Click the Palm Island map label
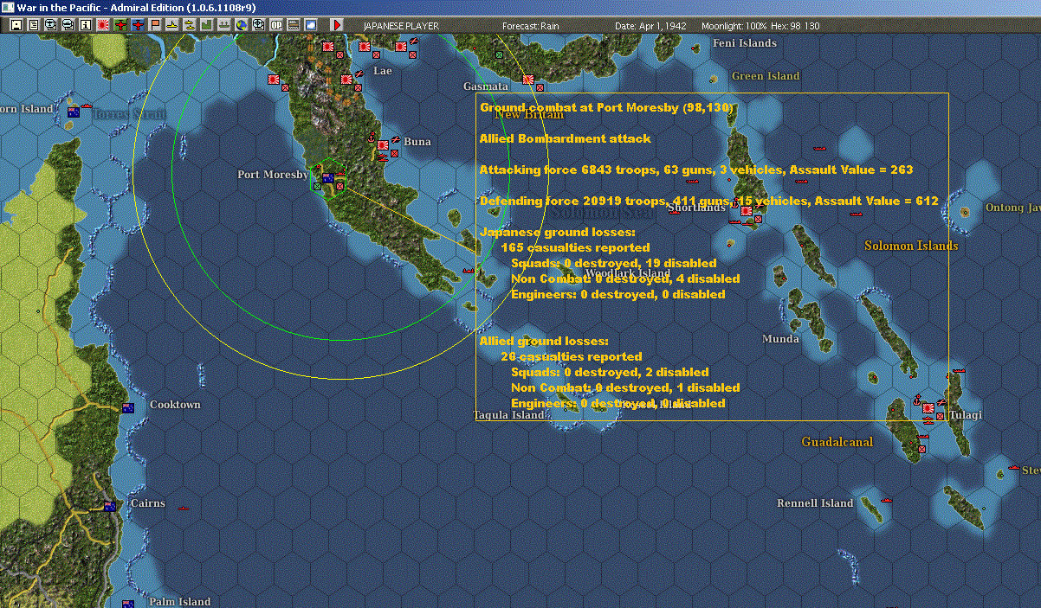 [x=179, y=602]
